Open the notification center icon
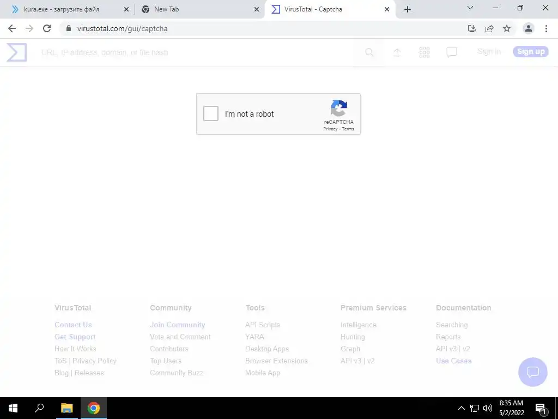 tap(541, 408)
